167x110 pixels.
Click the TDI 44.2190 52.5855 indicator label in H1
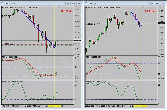(x=93, y=57)
